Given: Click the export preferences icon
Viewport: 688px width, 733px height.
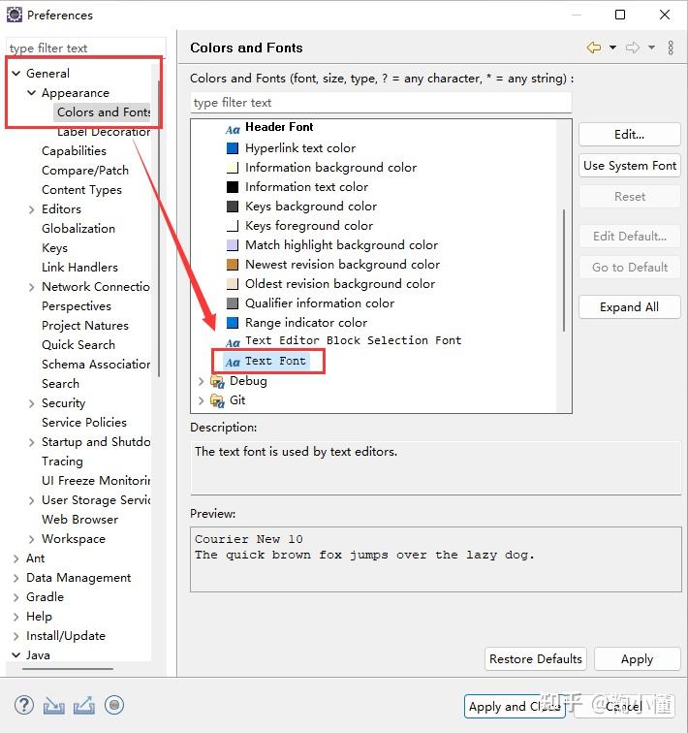Looking at the screenshot, I should pos(84,706).
